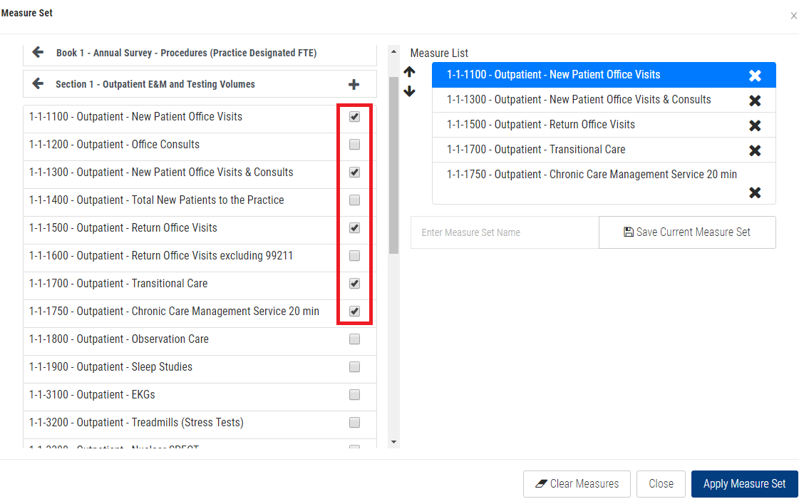
Task: Click back arrow beside Section 1 Outpatient E&M
Action: tap(38, 83)
